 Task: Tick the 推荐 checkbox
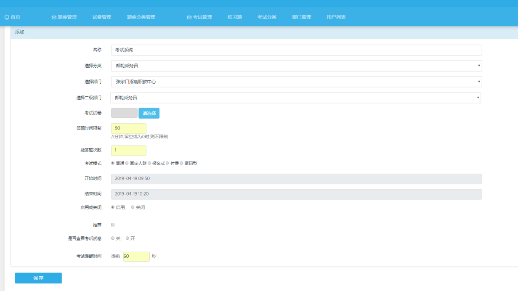tap(113, 225)
